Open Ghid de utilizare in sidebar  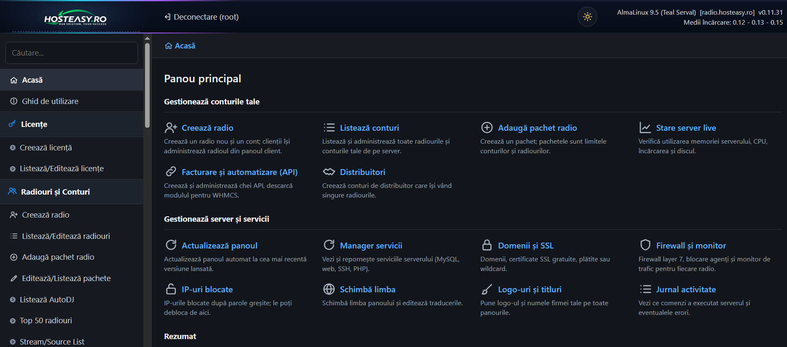(71, 101)
